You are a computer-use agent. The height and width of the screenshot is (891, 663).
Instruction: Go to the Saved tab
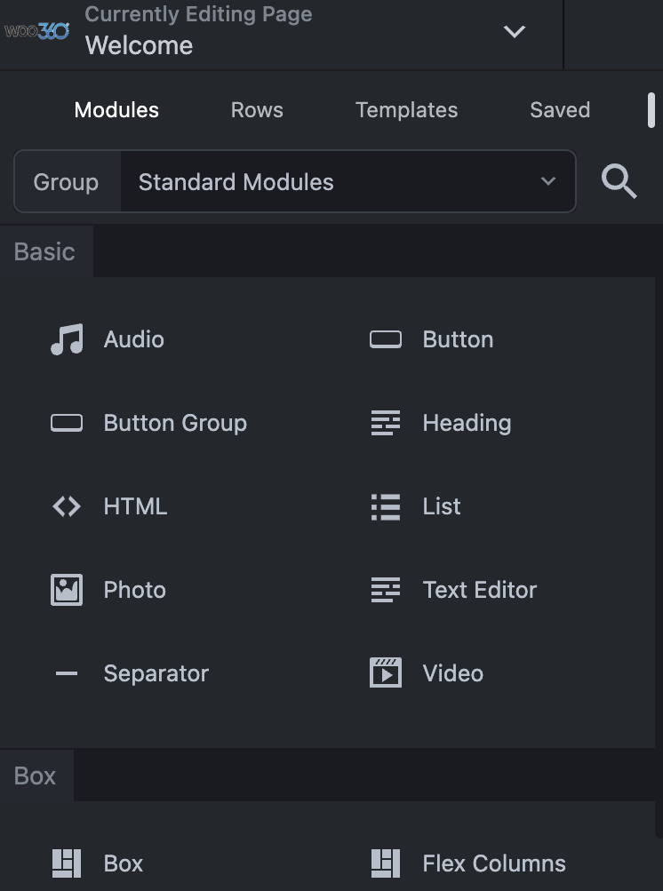[x=560, y=110]
